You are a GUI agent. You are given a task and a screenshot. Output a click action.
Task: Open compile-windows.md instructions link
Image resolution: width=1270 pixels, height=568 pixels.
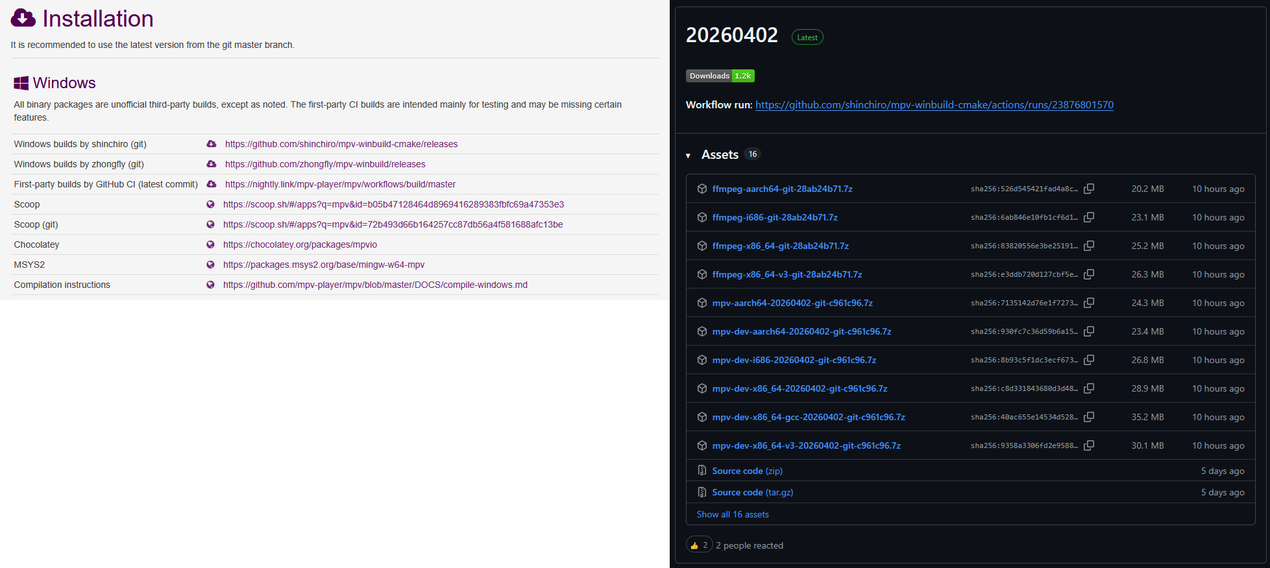click(375, 285)
